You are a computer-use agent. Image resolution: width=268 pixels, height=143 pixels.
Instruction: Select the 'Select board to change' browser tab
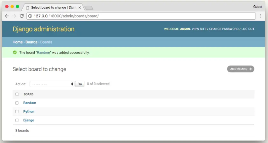(53, 8)
